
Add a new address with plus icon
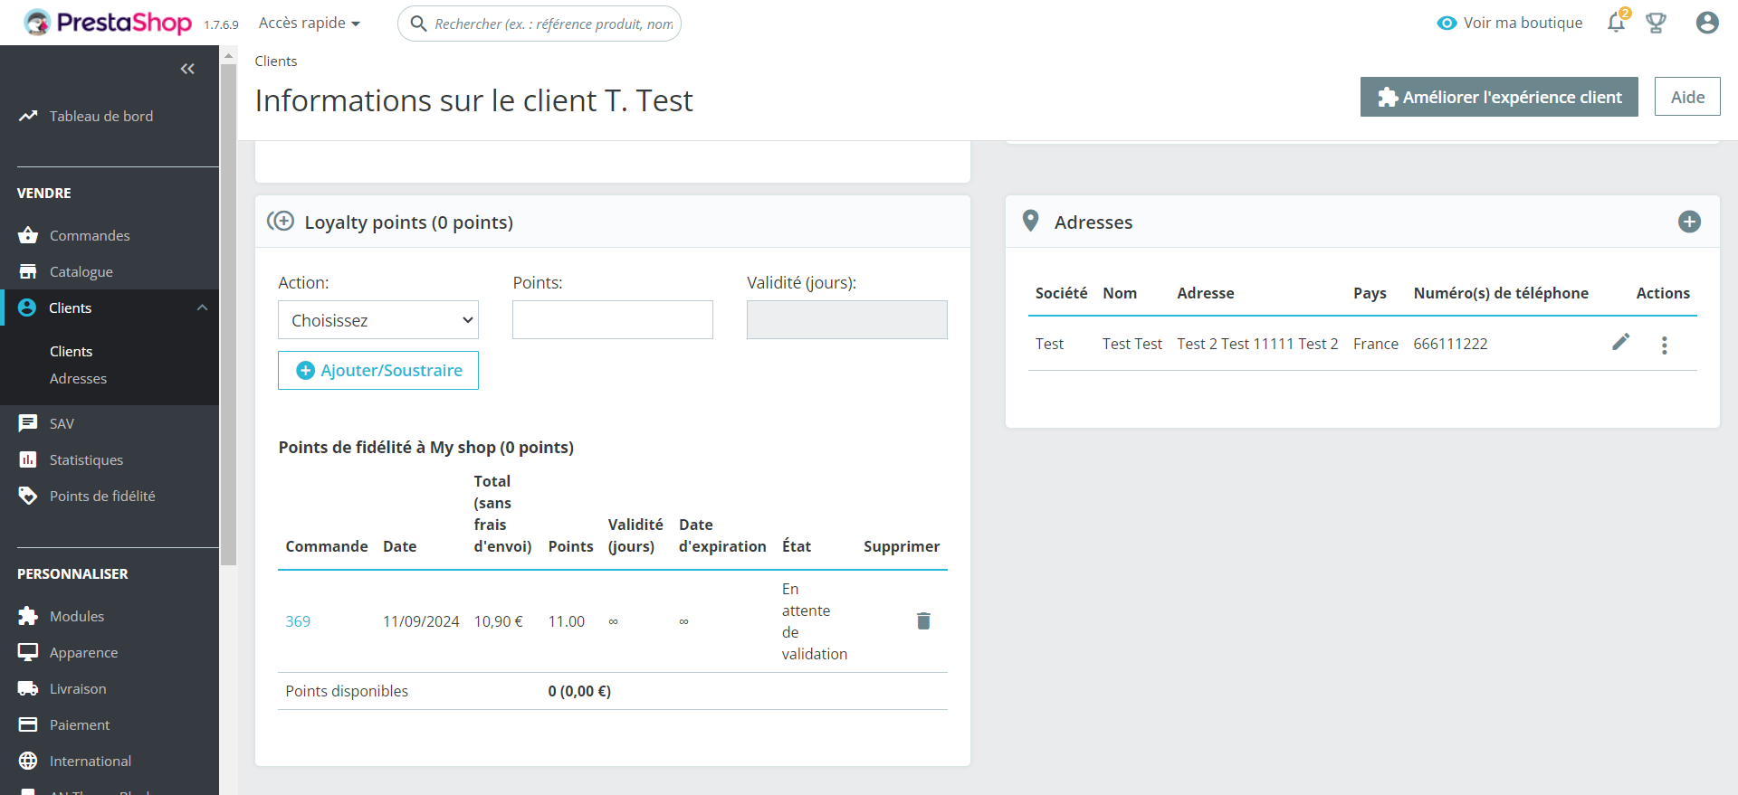pyautogui.click(x=1689, y=222)
